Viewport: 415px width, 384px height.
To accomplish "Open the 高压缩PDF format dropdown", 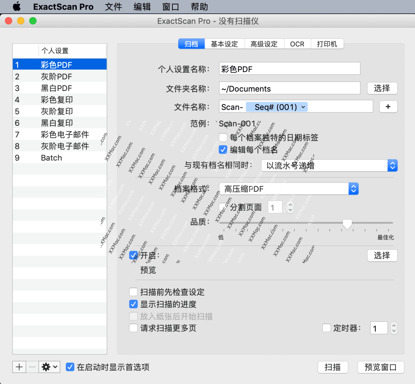I will click(x=289, y=189).
